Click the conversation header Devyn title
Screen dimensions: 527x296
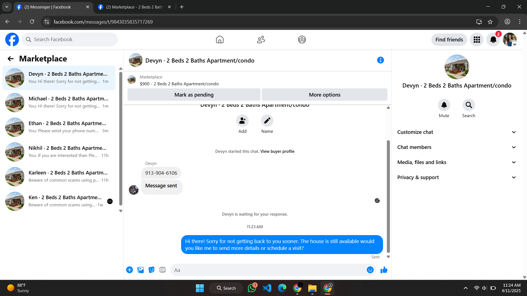(x=200, y=60)
